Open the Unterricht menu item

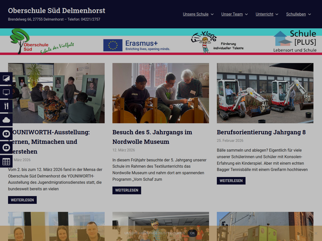(x=264, y=14)
